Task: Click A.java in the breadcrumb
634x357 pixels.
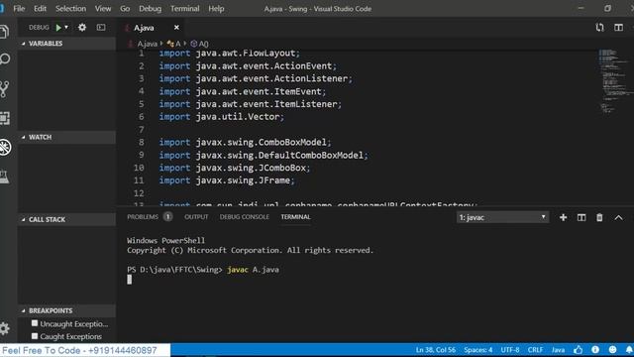Action: [x=147, y=44]
